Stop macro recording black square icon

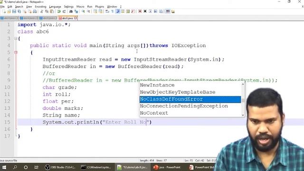(145, 11)
